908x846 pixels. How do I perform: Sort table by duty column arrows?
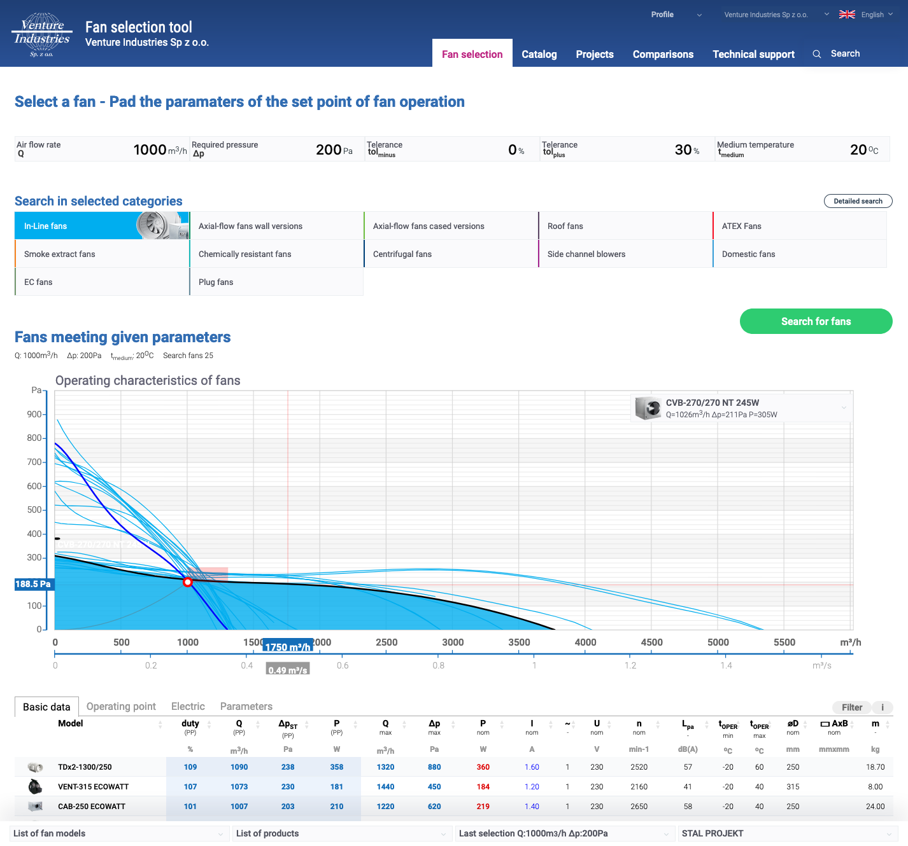(209, 725)
